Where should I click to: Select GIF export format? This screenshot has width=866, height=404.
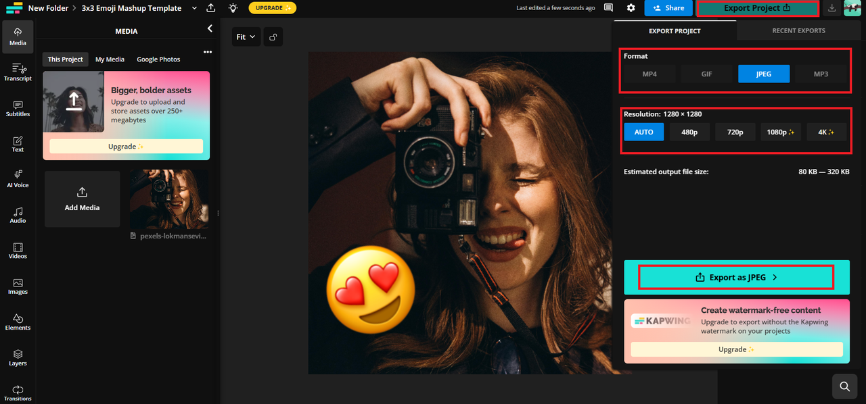(x=706, y=74)
